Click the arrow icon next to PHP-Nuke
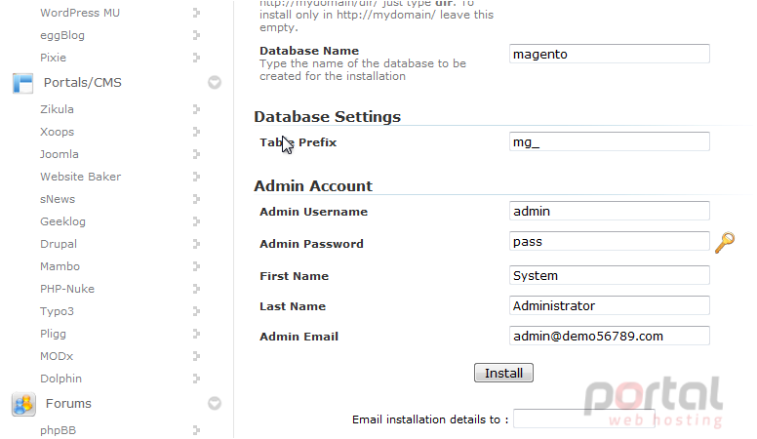The height and width of the screenshot is (439, 757). (196, 289)
